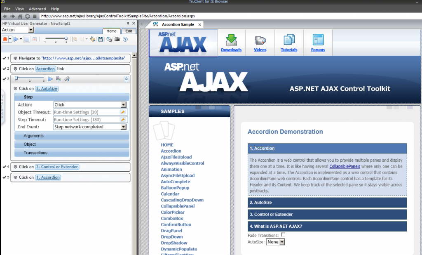The width and height of the screenshot is (422, 255).
Task: Open the View menu
Action: click(19, 9)
